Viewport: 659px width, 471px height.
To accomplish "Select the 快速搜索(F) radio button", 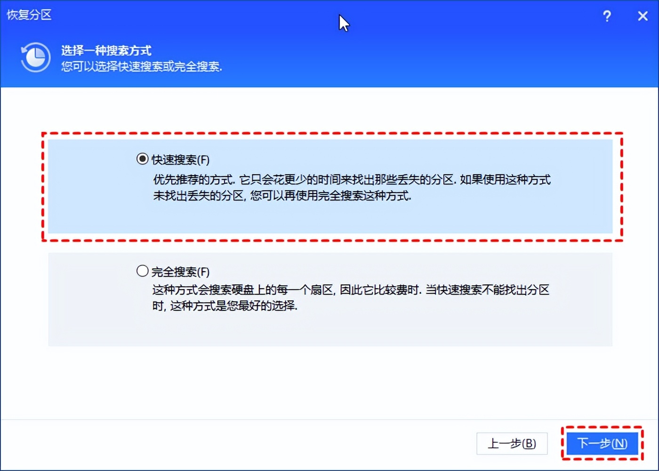I will click(142, 159).
